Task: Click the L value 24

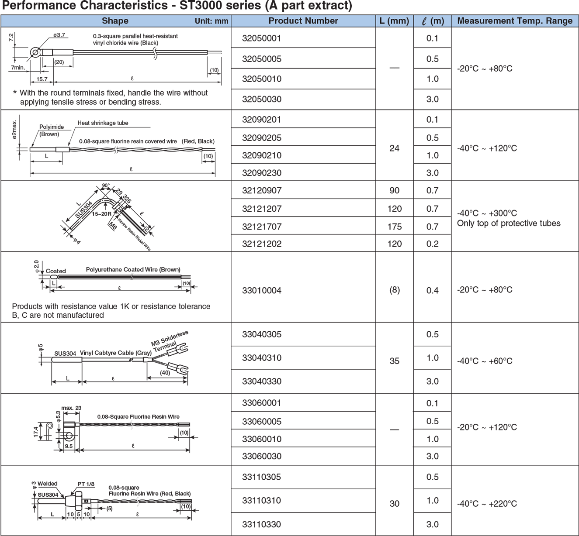Action: [x=394, y=148]
